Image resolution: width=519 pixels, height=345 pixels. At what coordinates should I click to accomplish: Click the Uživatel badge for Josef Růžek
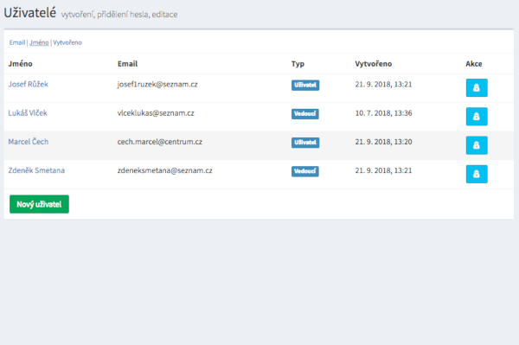pyautogui.click(x=305, y=85)
